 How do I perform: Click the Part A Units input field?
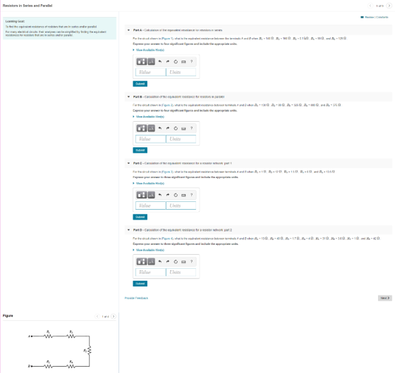(181, 72)
